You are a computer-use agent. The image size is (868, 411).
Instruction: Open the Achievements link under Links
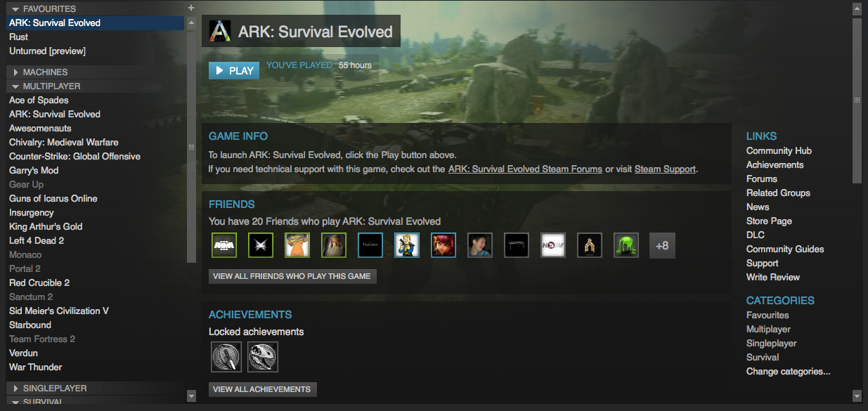click(775, 165)
